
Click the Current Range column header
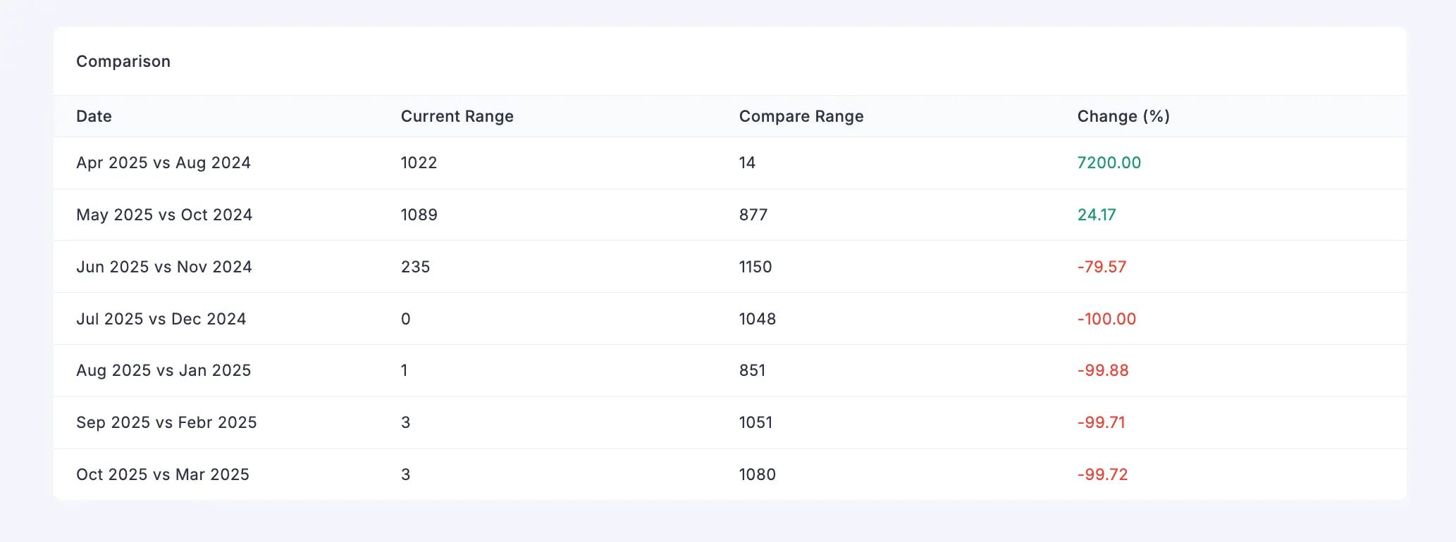[457, 116]
